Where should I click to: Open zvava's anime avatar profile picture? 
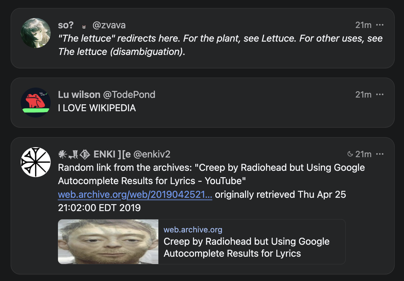point(36,33)
